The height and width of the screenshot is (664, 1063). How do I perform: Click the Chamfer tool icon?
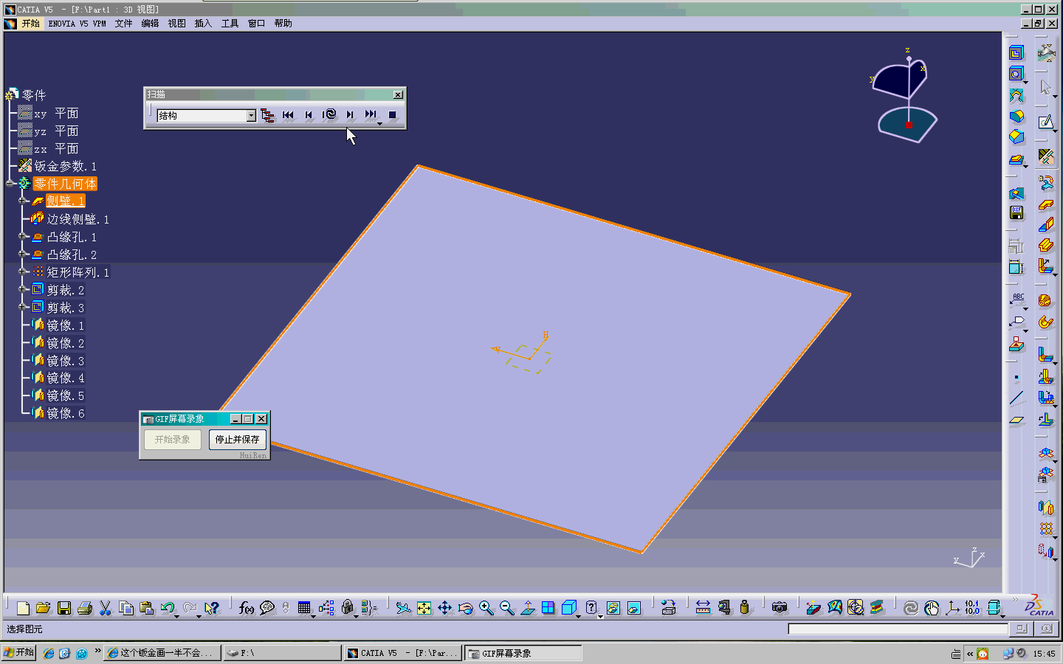[x=1016, y=136]
